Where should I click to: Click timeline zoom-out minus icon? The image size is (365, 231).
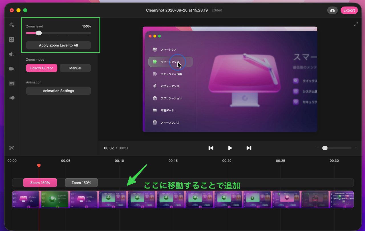318,148
